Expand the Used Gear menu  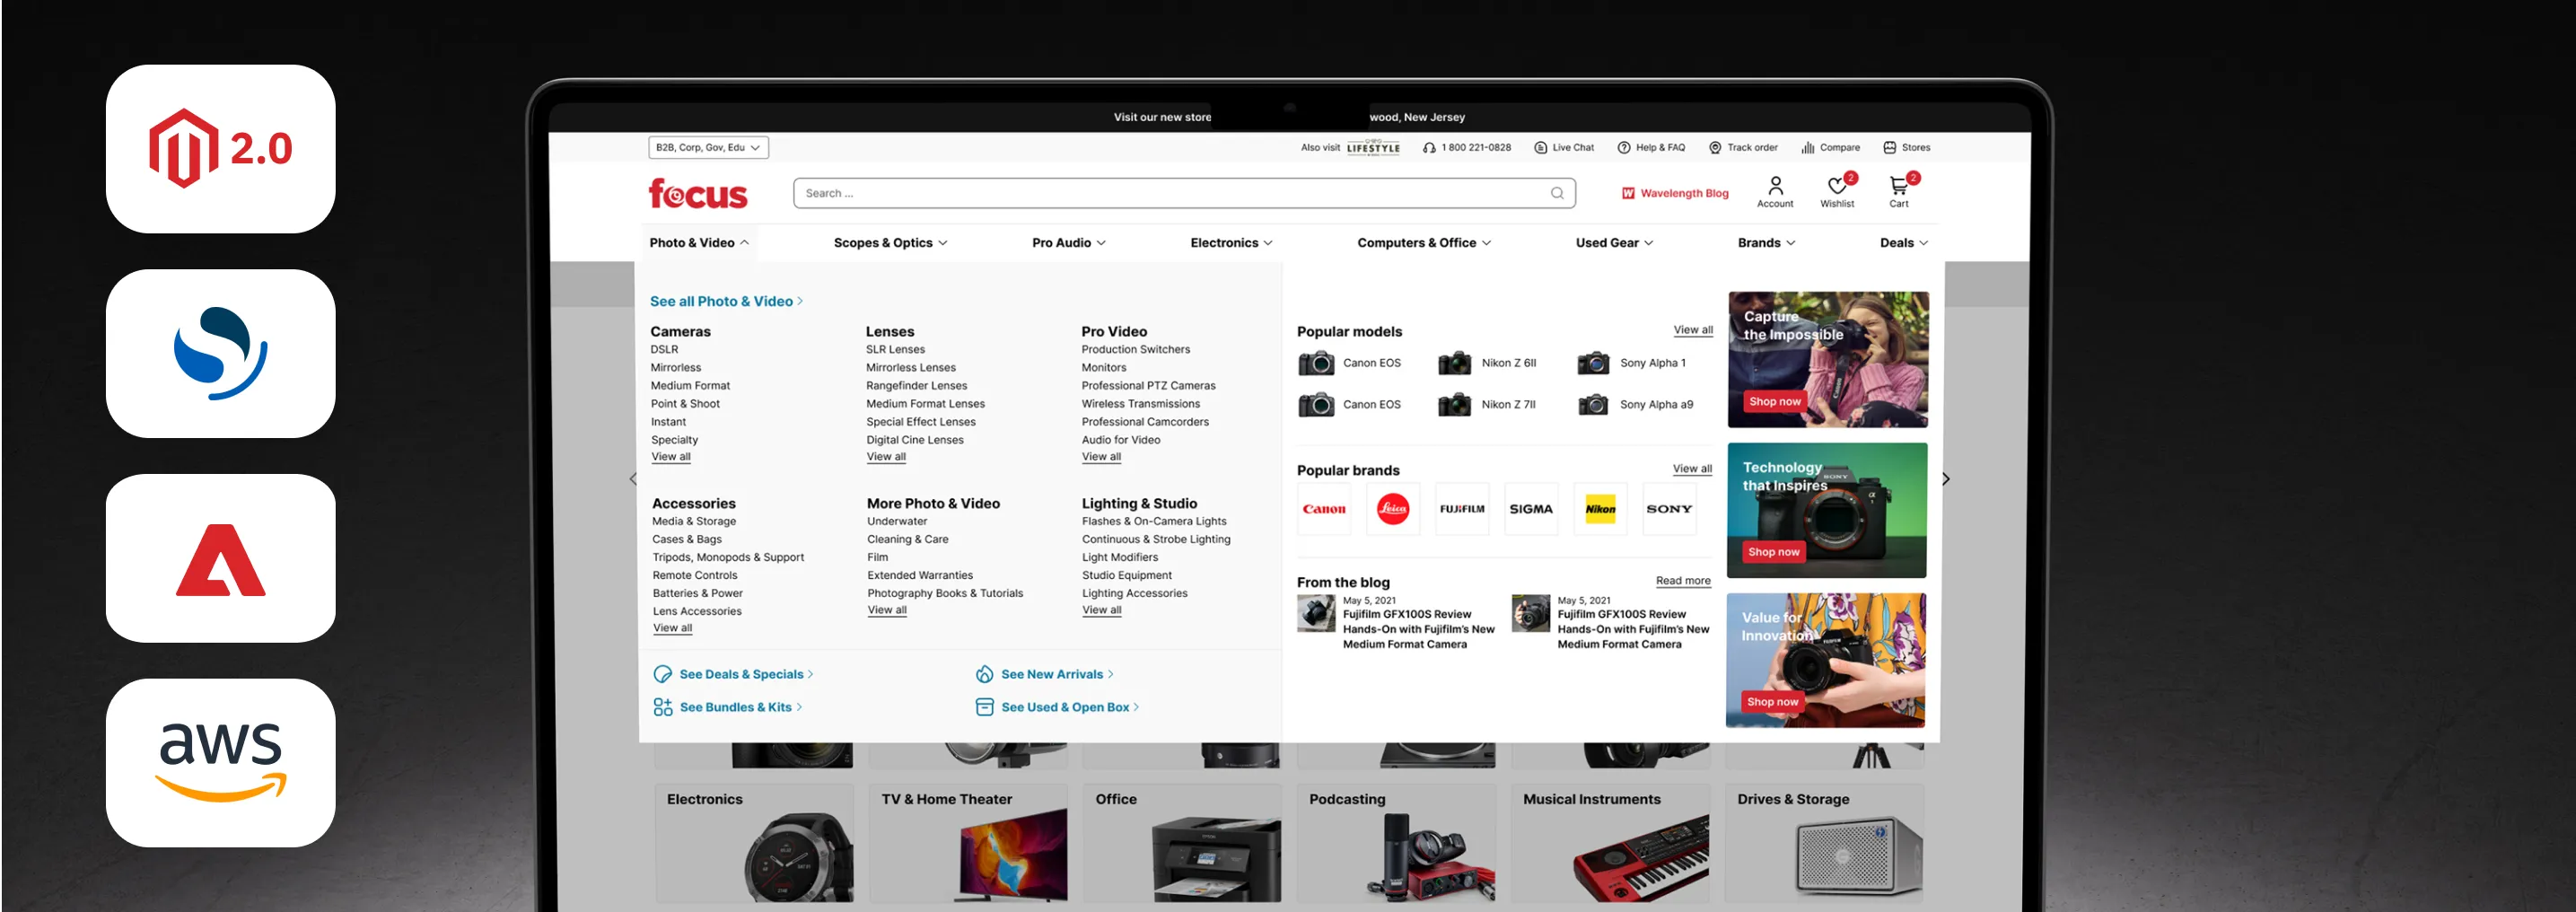point(1614,242)
